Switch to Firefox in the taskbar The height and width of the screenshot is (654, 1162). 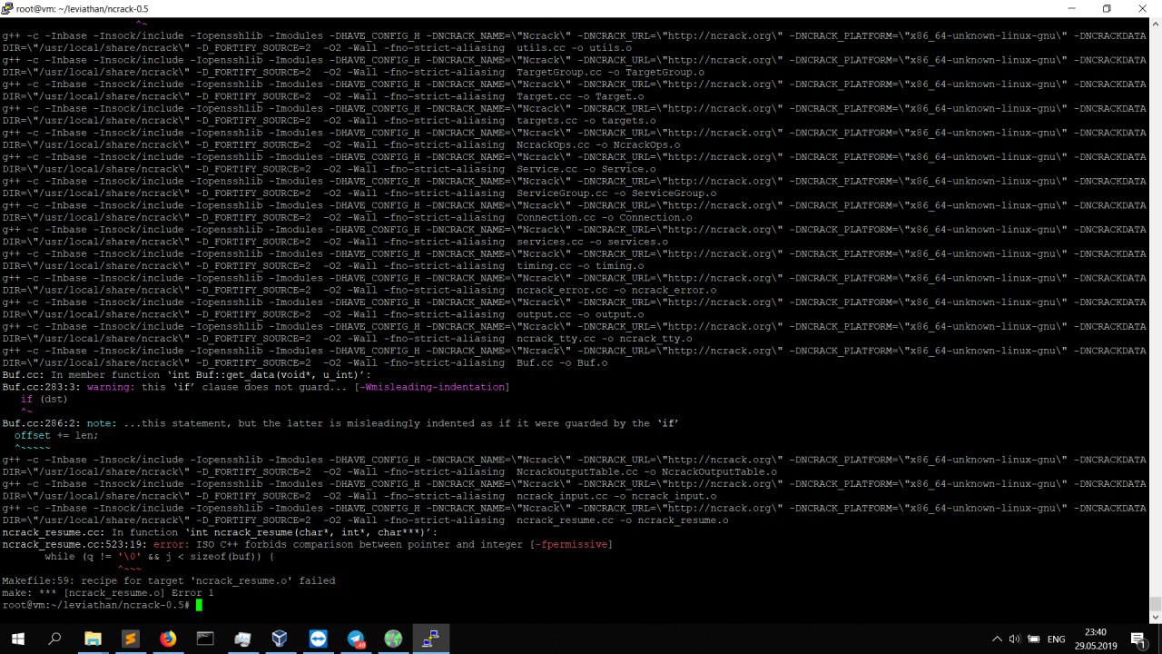click(x=168, y=639)
